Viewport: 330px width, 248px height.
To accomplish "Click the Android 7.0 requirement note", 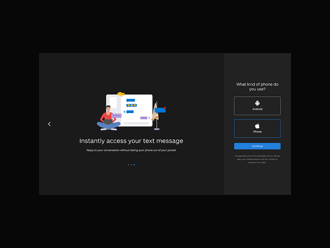I will 257,159.
